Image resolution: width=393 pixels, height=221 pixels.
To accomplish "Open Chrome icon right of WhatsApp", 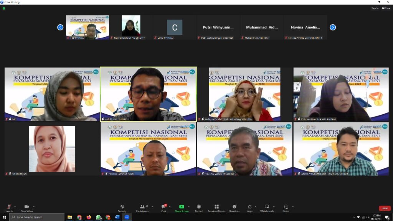I will click(x=108, y=217).
